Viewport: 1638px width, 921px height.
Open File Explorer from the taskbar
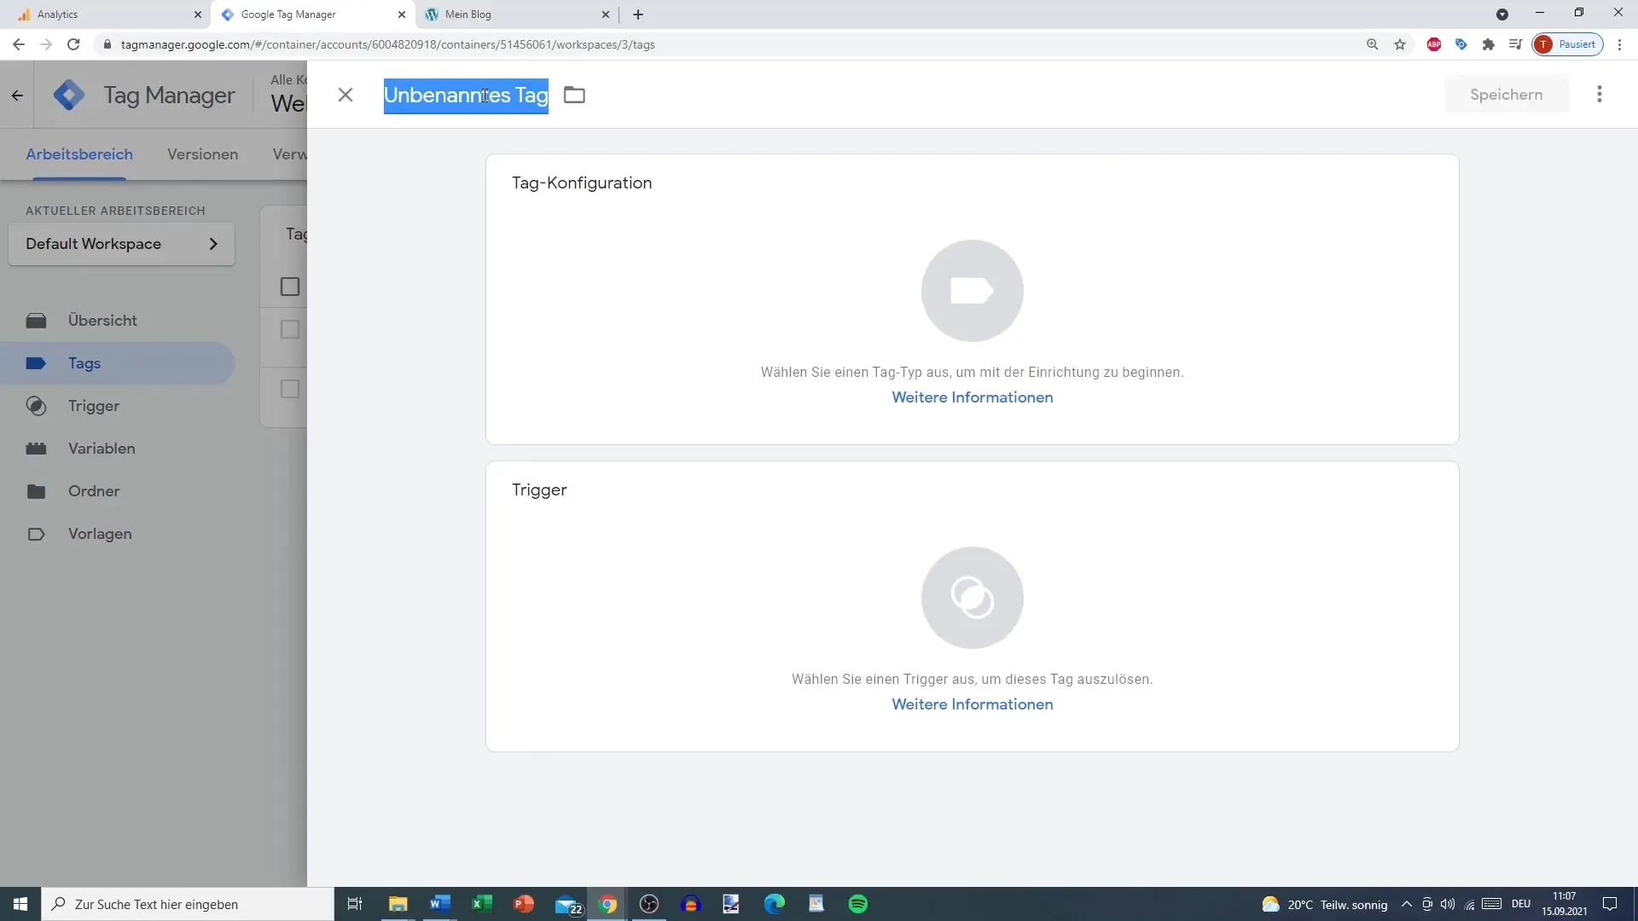398,904
